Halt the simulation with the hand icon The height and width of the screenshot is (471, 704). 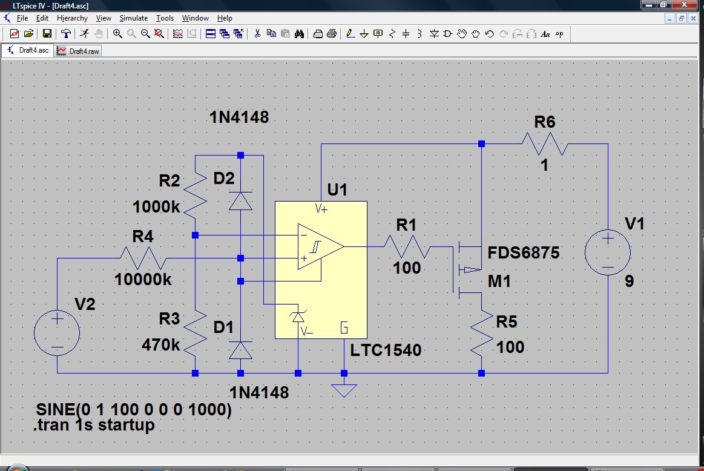pos(99,34)
